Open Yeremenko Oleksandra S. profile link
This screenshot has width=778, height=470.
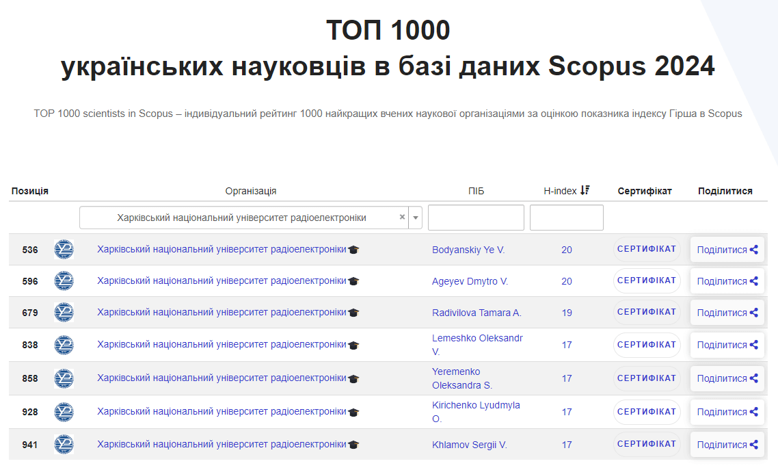[x=462, y=378]
